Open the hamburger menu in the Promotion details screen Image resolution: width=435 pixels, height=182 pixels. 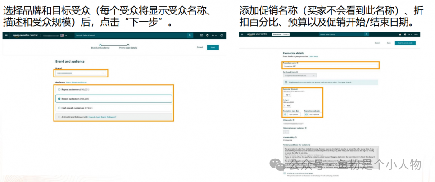point(242,34)
